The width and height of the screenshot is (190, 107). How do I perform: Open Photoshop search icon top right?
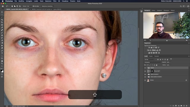tap(181, 6)
